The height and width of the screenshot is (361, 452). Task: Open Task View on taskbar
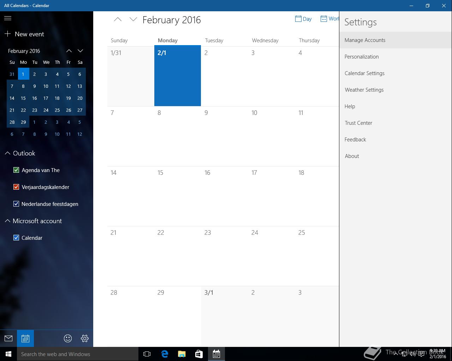(147, 354)
